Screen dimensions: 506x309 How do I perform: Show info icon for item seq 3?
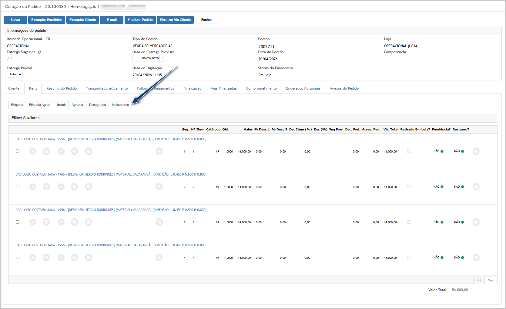pos(476,222)
